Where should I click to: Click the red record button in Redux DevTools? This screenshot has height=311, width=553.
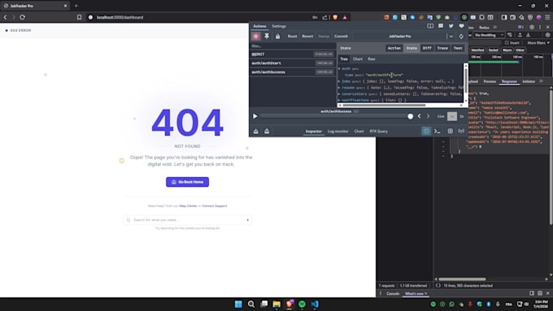point(256,37)
